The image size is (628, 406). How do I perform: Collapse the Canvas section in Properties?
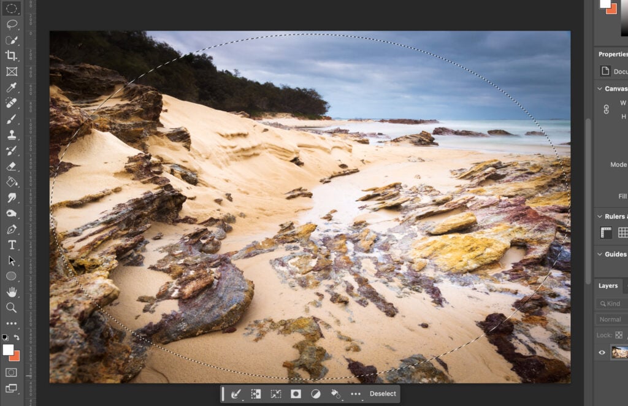point(599,88)
